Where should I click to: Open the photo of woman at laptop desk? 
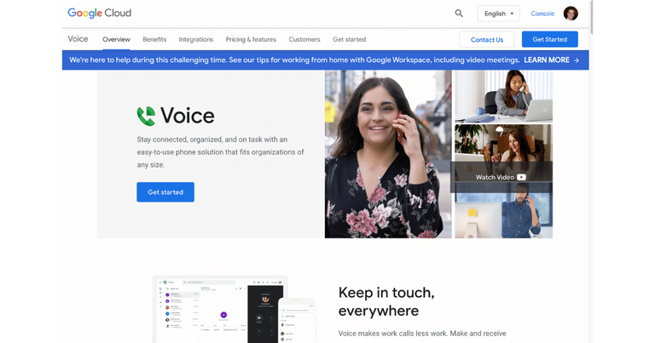503,96
